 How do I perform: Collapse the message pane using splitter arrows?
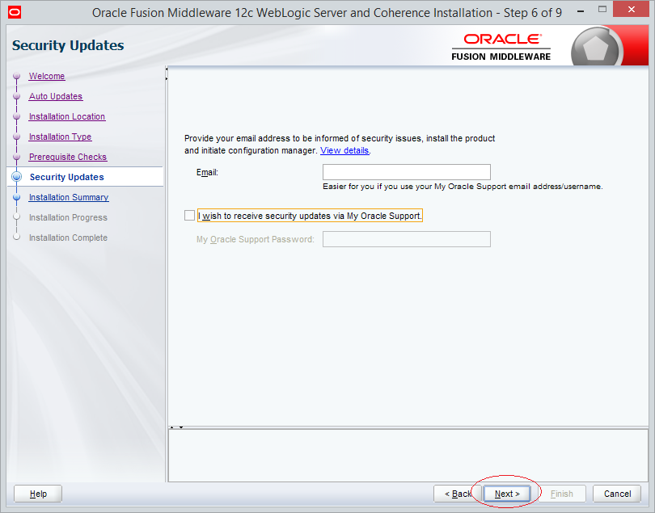181,427
